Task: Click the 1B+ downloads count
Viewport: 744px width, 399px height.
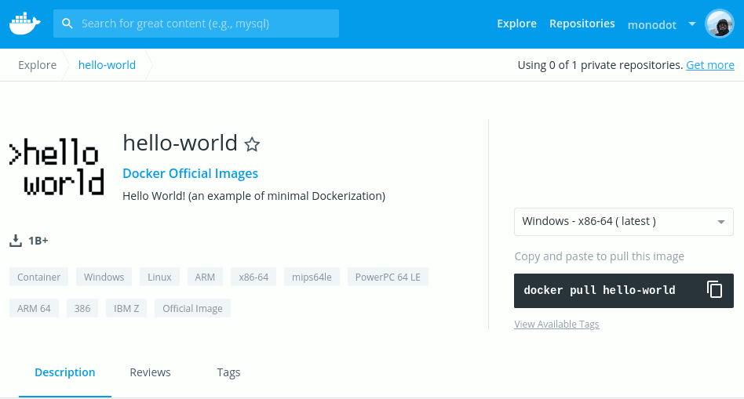Action: click(x=38, y=241)
